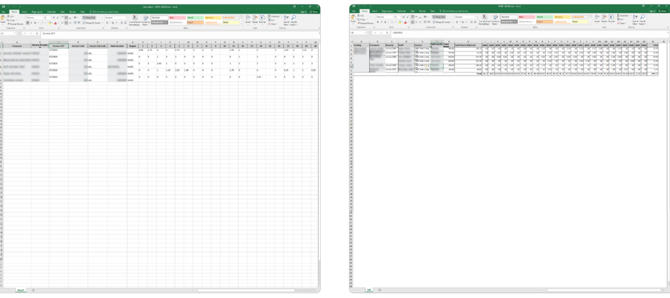The image size is (670, 298).
Task: Toggle Wrap Text formatting
Action: point(89,17)
